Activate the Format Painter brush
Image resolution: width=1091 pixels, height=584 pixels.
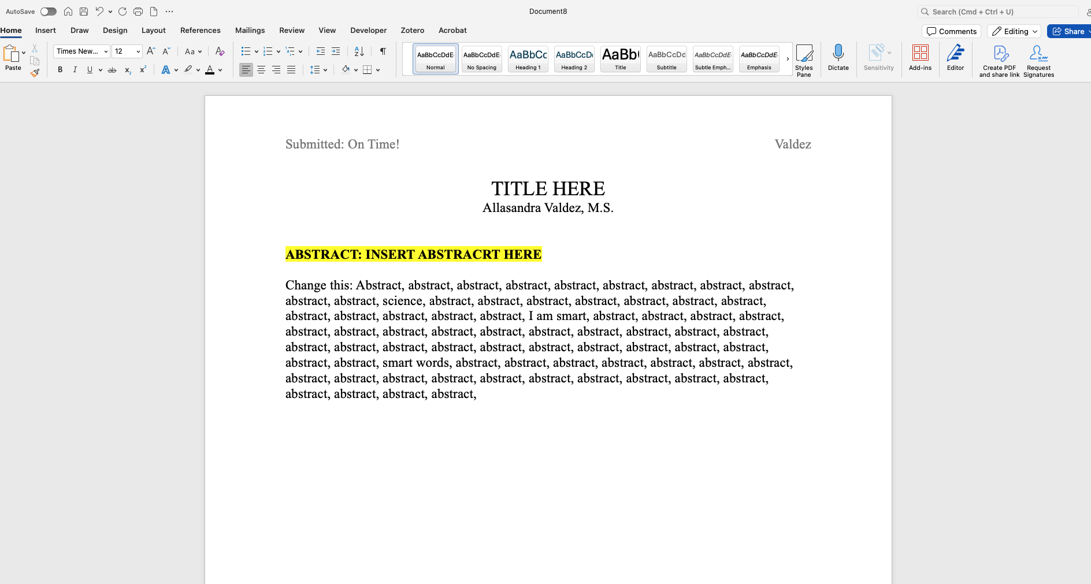pos(35,73)
